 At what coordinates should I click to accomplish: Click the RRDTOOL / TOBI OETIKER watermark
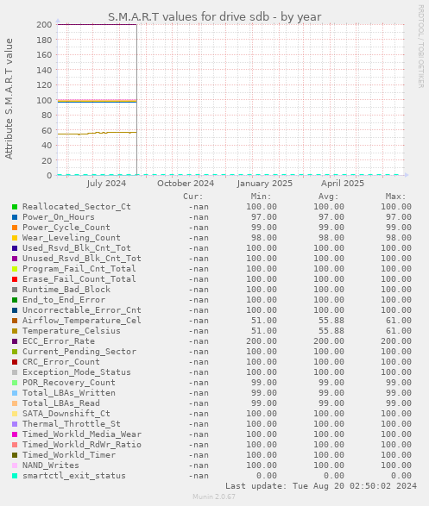(x=421, y=47)
